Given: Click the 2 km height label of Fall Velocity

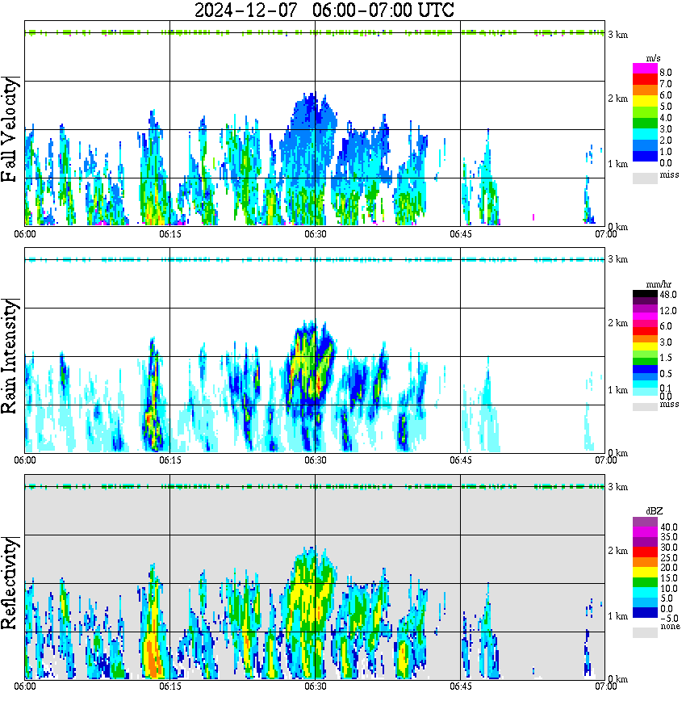Looking at the screenshot, I should [x=617, y=99].
